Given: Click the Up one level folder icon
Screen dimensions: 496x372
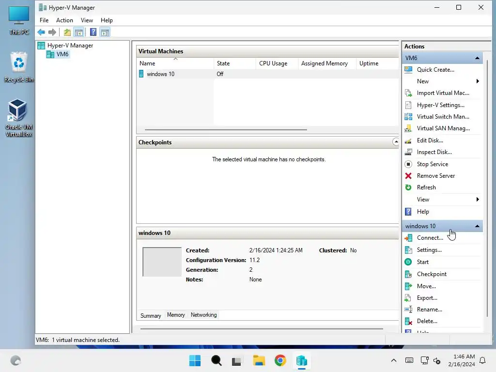Looking at the screenshot, I should click(x=67, y=32).
